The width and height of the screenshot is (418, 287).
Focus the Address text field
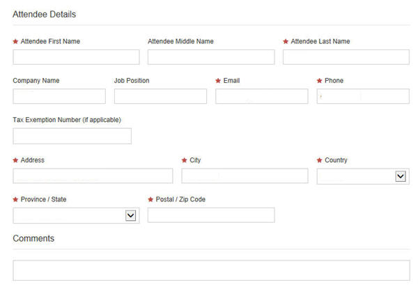point(93,176)
